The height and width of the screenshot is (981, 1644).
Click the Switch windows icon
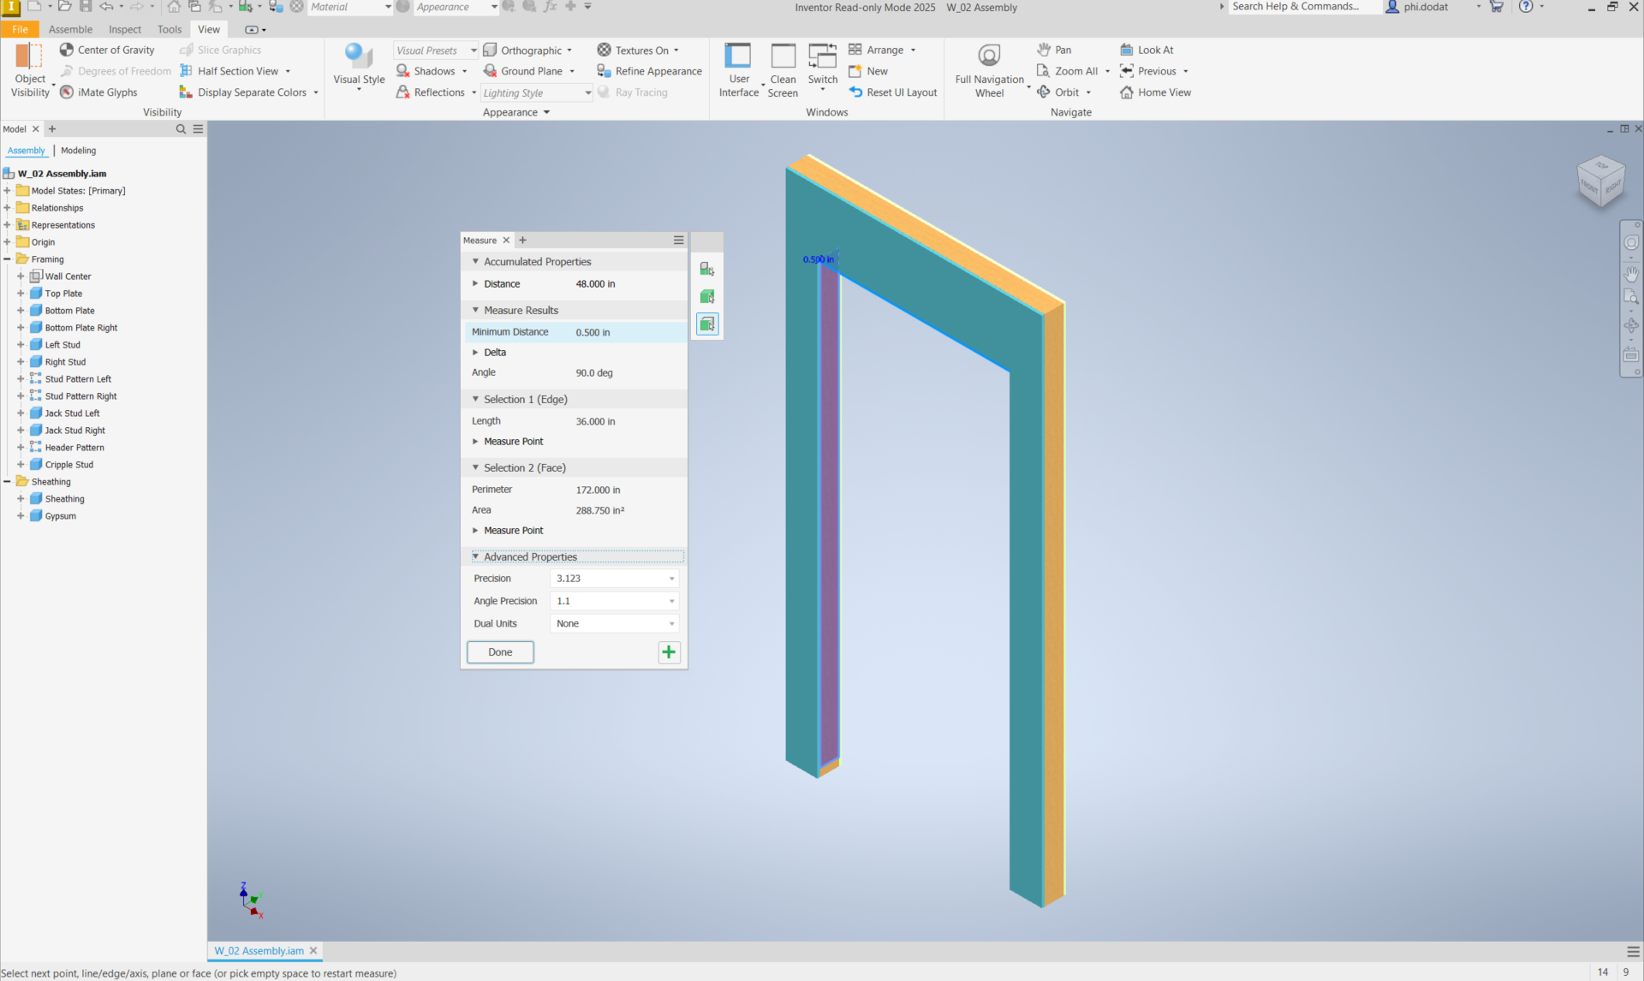[x=822, y=56]
